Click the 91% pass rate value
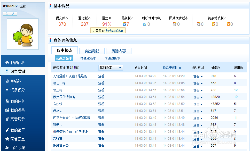 (x=107, y=24)
